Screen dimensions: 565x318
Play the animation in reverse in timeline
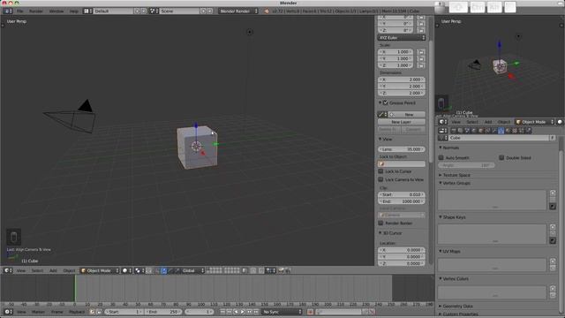(x=236, y=312)
